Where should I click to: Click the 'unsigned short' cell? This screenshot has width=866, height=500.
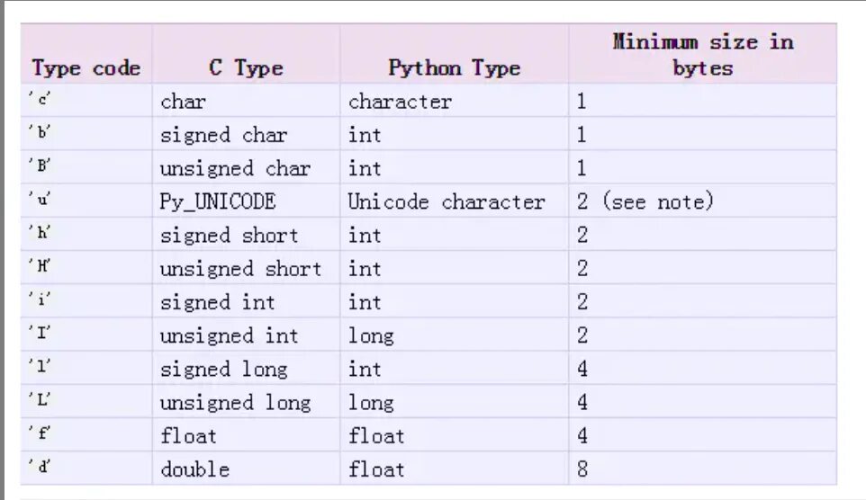click(247, 268)
